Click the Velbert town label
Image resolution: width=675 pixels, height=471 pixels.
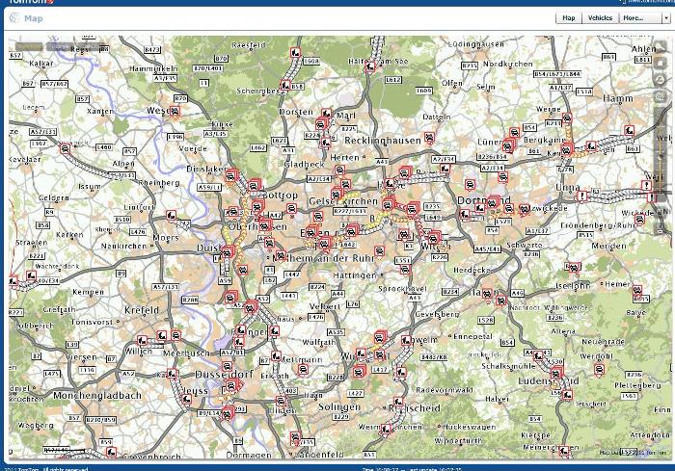coord(325,306)
